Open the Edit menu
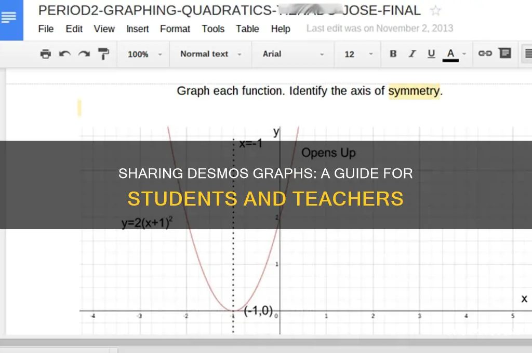This screenshot has width=532, height=353. 74,29
